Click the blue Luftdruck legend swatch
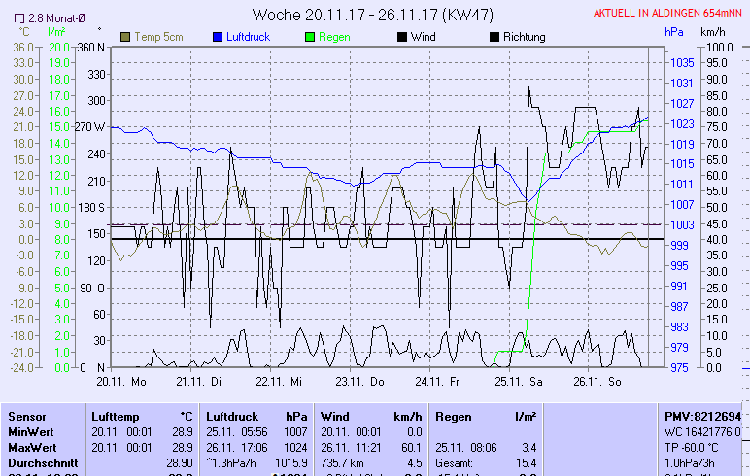Image resolution: width=750 pixels, height=476 pixels. [218, 37]
